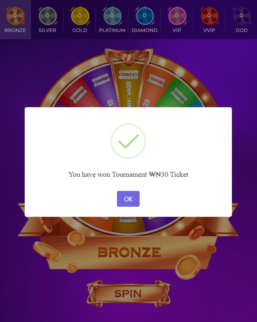Select the Platinum wheel icon
257x322 pixels.
point(112,16)
